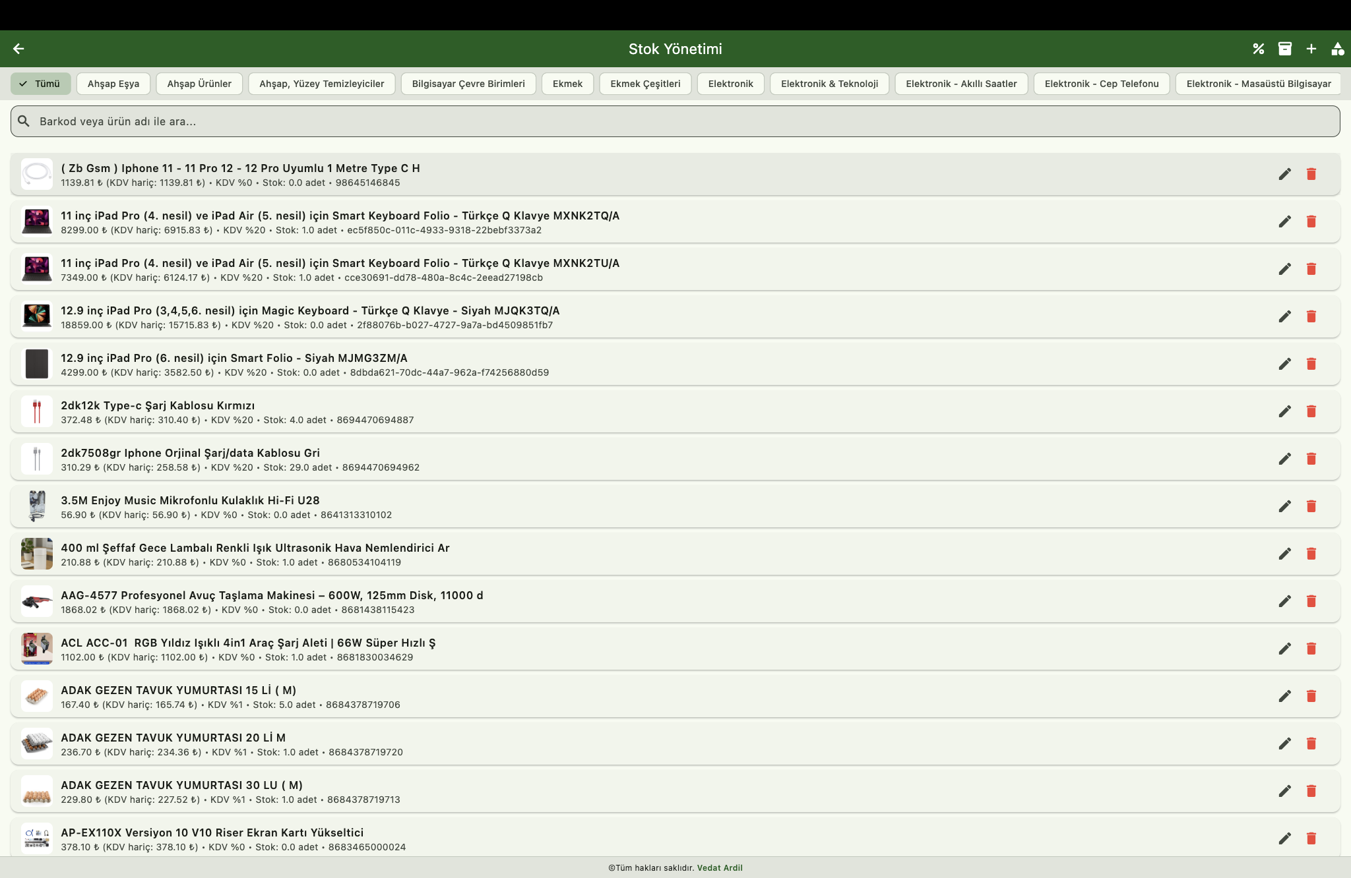Screen dimensions: 1351x878
Task: Delete the 12.9 inç Smart Folio item
Action: pyautogui.click(x=1311, y=364)
